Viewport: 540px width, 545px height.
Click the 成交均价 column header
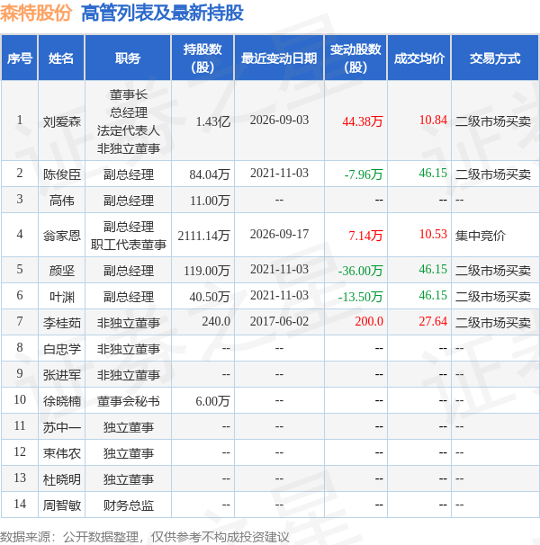(419, 58)
